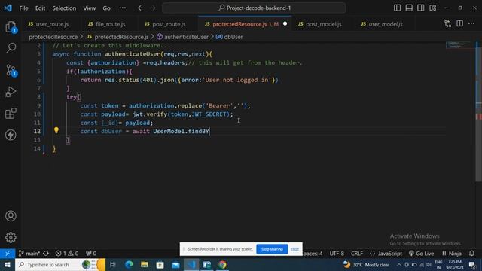Toggle the secondary side bar layout icon
Screen dimensions: 482x271
[x=420, y=8]
